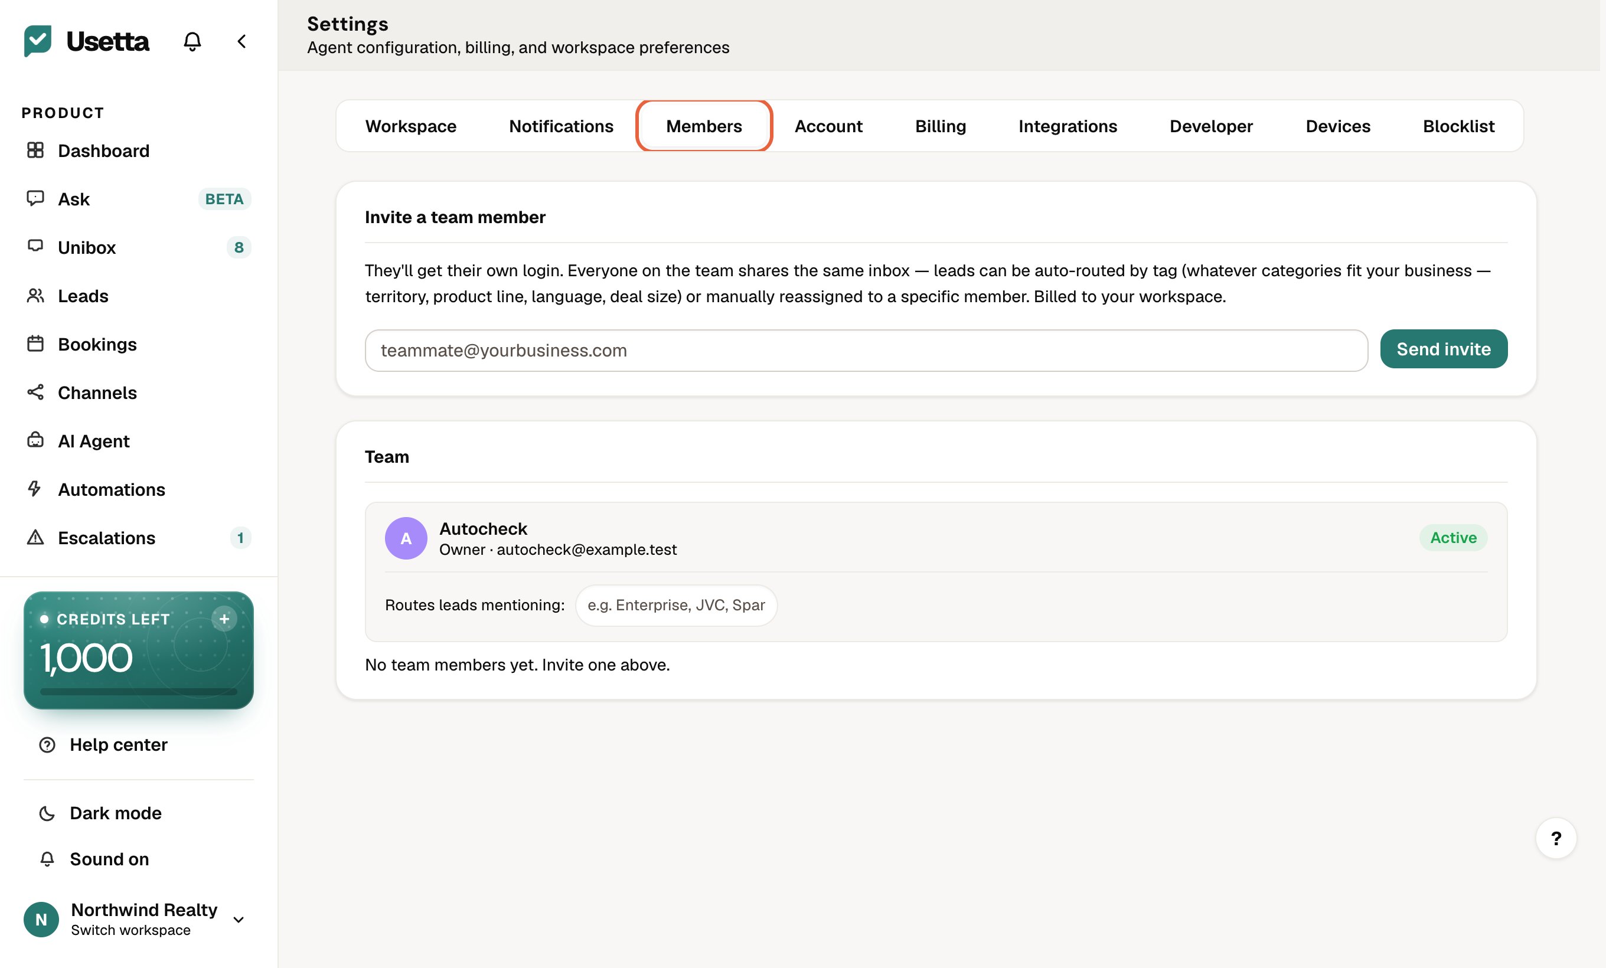This screenshot has height=968, width=1606.
Task: Open the Account tab
Action: click(x=828, y=126)
